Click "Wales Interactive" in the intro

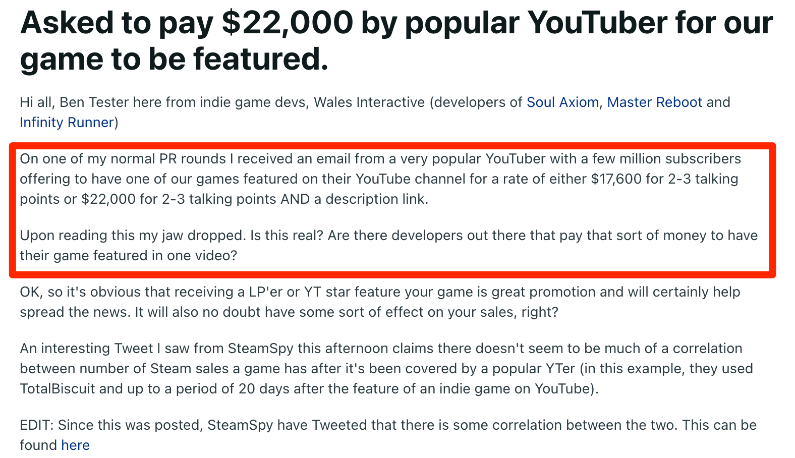(369, 102)
